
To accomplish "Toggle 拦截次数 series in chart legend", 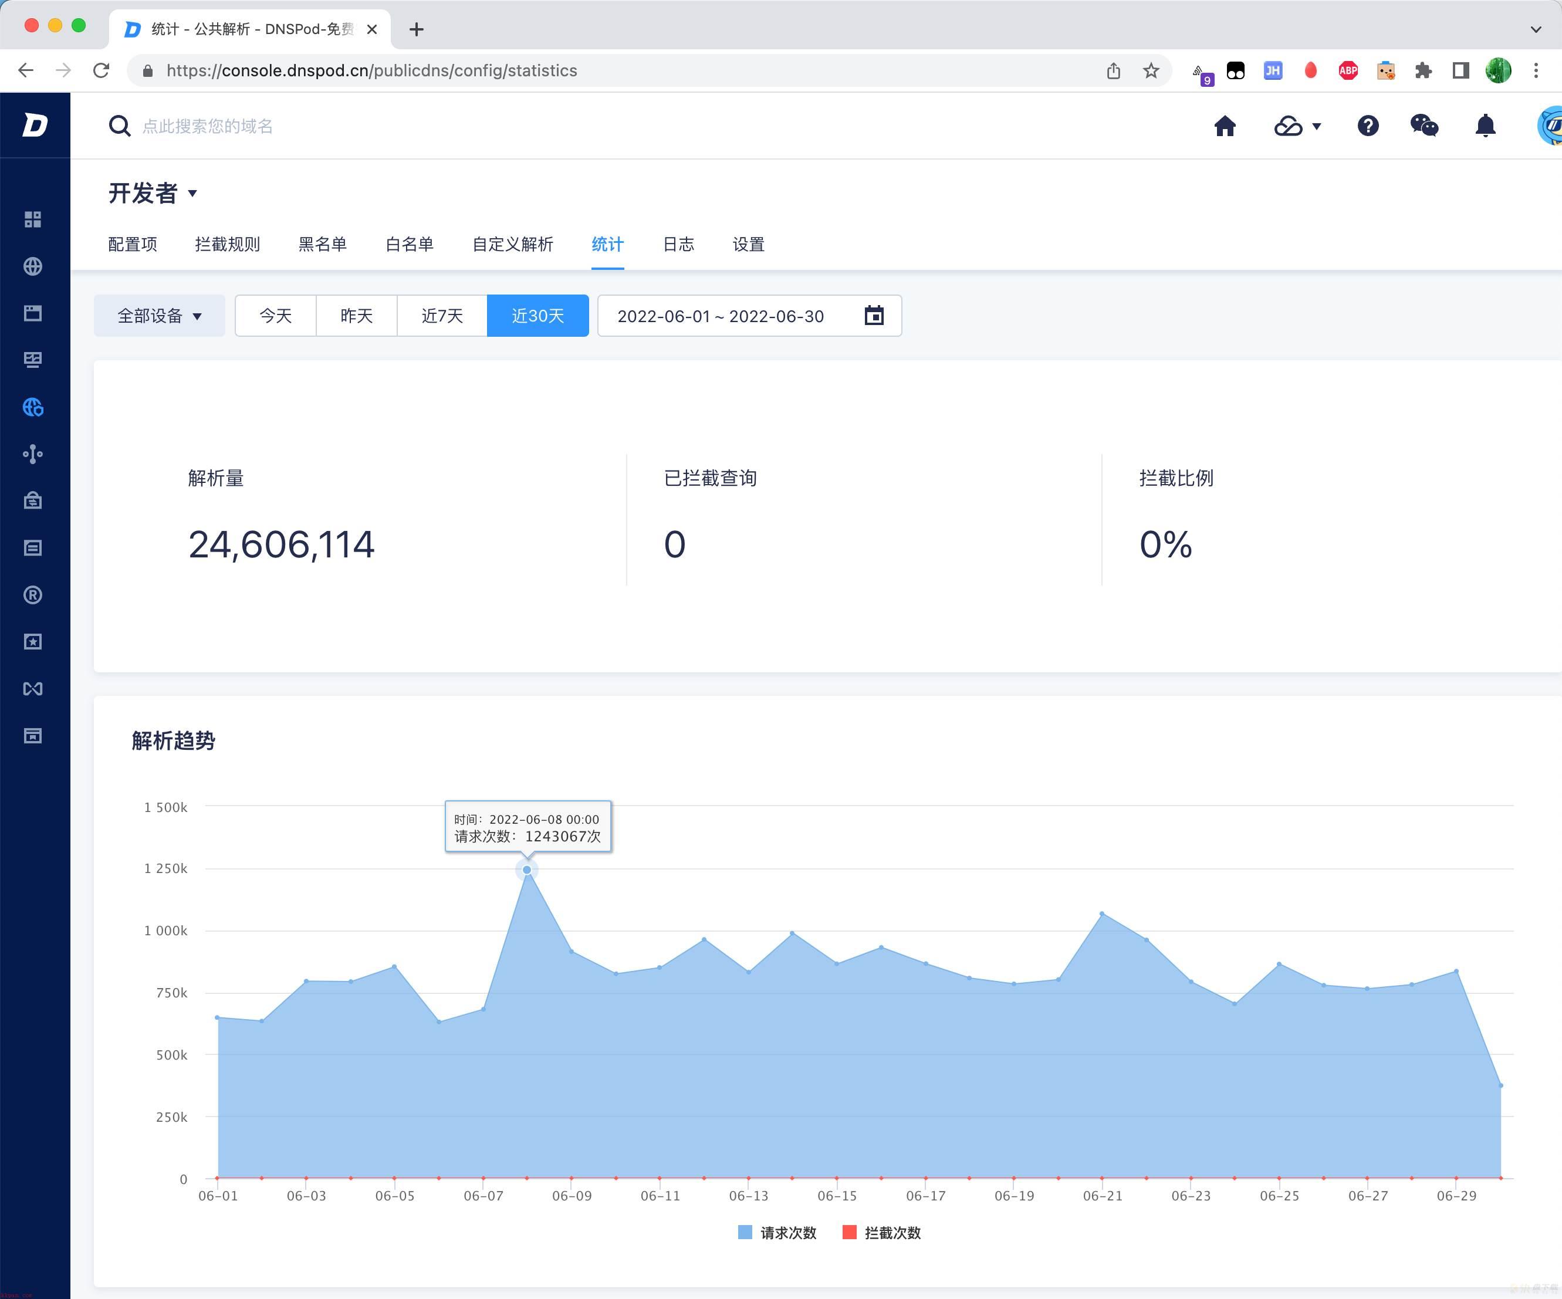I will pos(881,1232).
